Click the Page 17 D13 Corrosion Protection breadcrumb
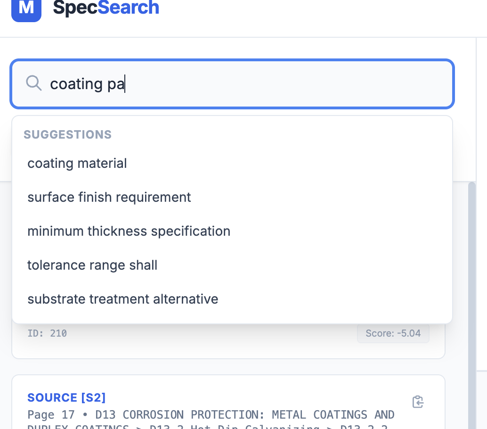This screenshot has width=487, height=429. [x=211, y=415]
